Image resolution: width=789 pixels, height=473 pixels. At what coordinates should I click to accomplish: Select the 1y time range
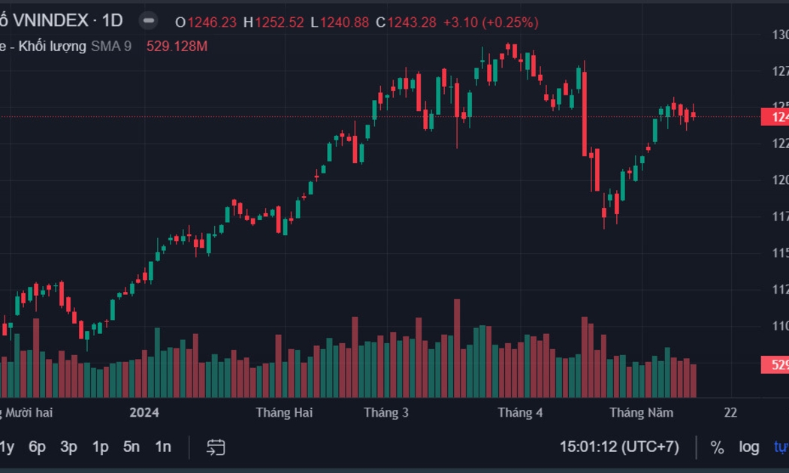pyautogui.click(x=7, y=447)
